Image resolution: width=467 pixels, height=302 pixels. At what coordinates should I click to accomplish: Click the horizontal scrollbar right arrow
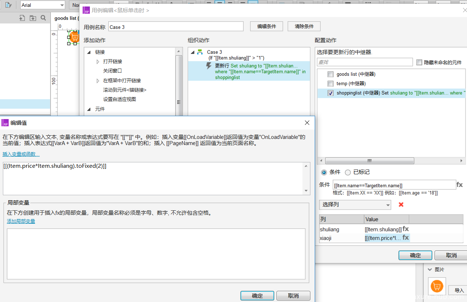(462, 161)
